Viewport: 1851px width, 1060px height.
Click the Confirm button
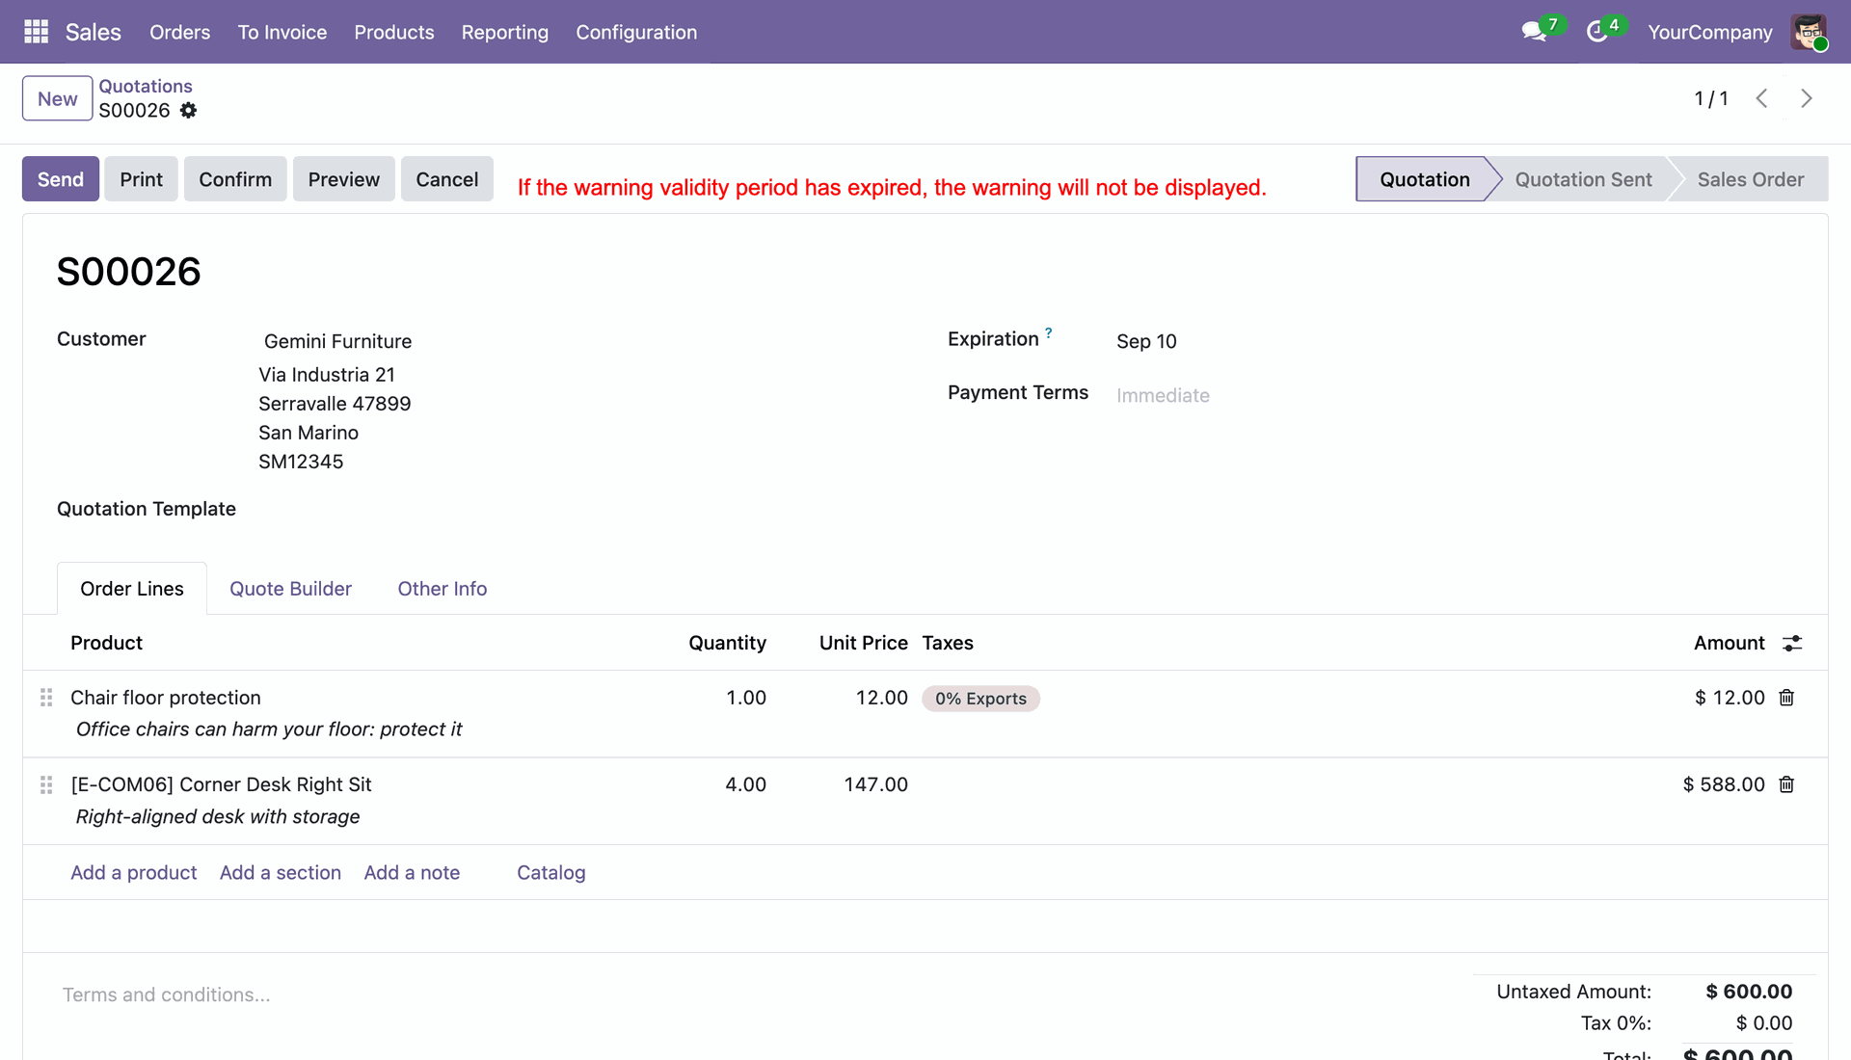(x=235, y=179)
